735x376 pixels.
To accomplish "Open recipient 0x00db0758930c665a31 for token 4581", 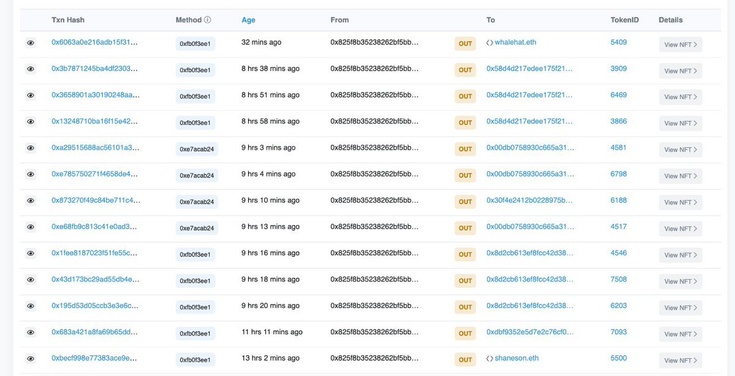I will [x=530, y=148].
